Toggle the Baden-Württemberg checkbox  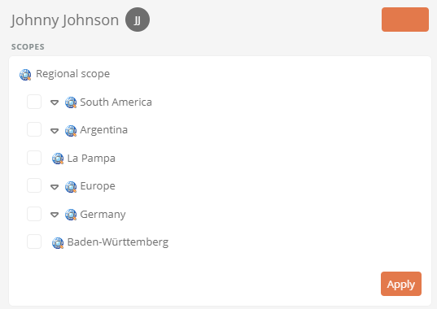[x=34, y=242]
